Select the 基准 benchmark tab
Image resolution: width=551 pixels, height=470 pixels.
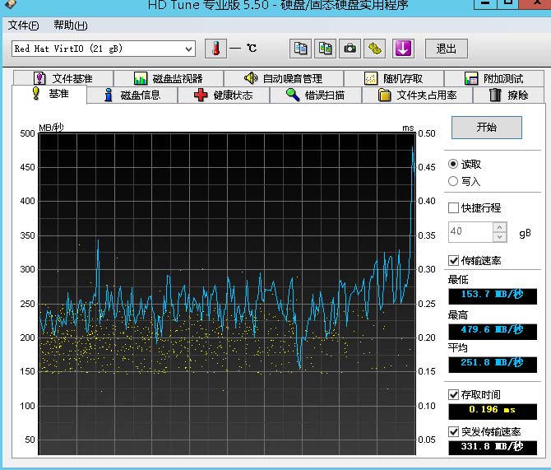[x=49, y=94]
